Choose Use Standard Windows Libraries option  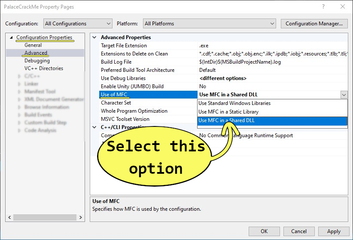272,103
